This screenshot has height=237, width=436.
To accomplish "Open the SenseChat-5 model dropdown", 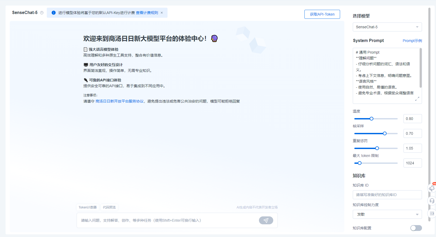I will [387, 27].
